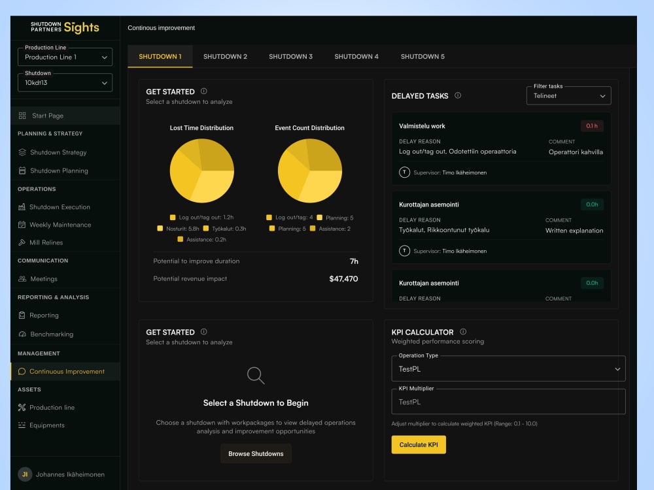
Task: Click the Event Count Distribution pie chart
Action: (x=310, y=171)
